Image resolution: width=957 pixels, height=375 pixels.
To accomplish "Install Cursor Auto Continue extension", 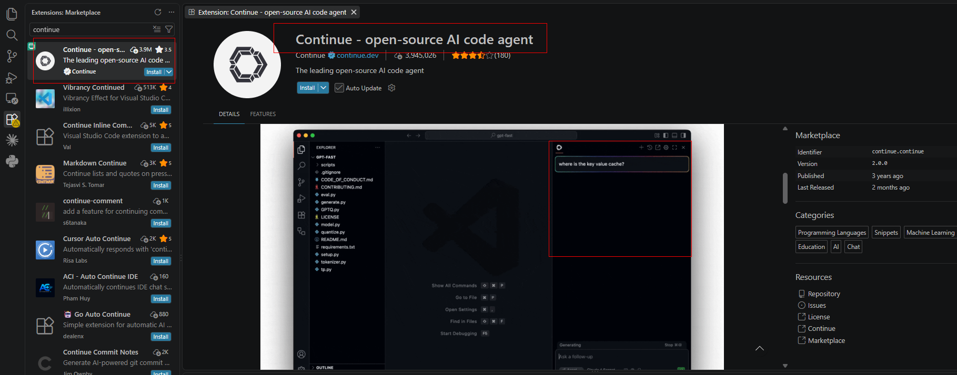I will click(x=160, y=261).
